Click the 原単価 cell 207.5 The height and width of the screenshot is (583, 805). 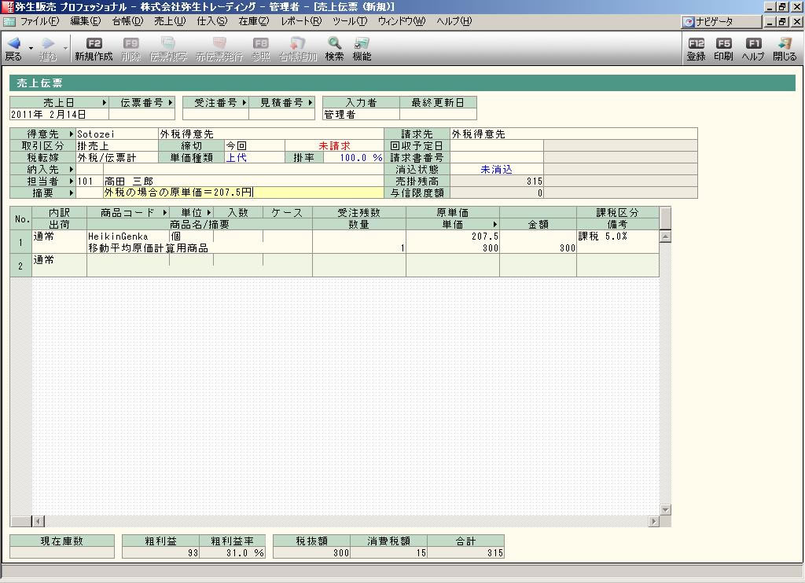[x=452, y=236]
